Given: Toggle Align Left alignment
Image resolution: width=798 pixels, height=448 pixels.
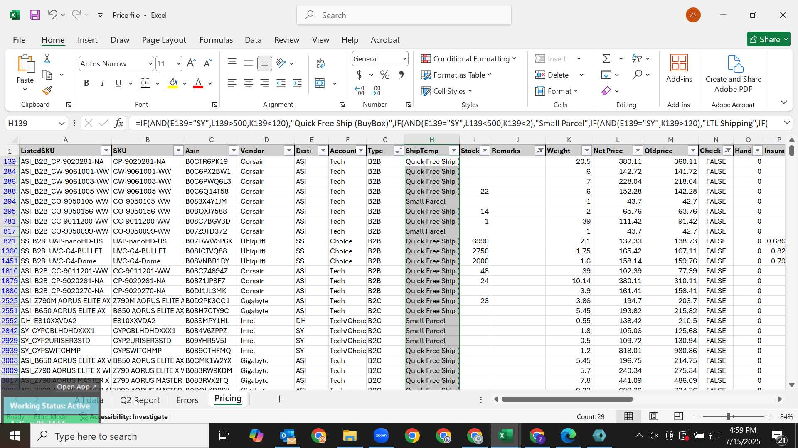Looking at the screenshot, I should coord(232,83).
